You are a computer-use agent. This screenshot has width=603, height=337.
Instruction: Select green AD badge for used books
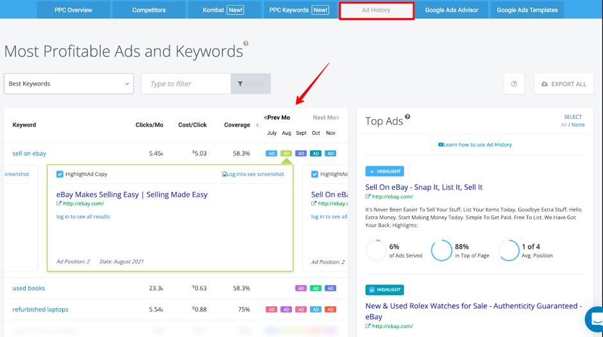click(x=316, y=288)
